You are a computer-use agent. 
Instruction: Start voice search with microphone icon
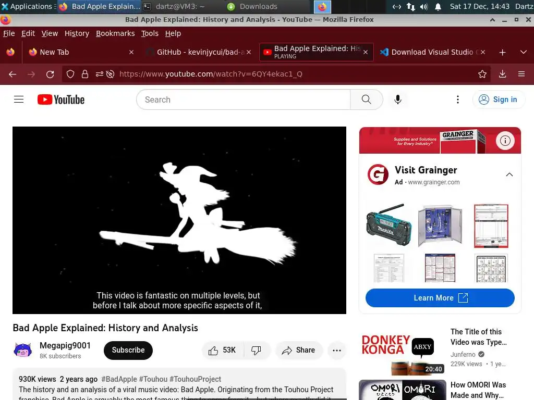coord(397,99)
